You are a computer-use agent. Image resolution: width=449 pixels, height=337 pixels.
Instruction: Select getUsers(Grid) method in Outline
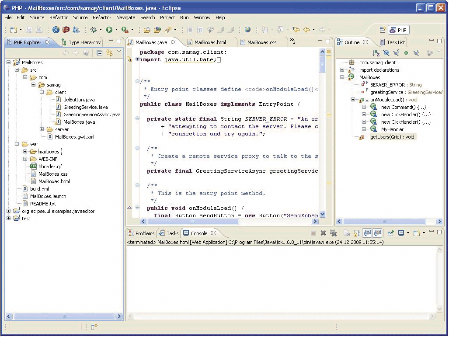(x=392, y=137)
